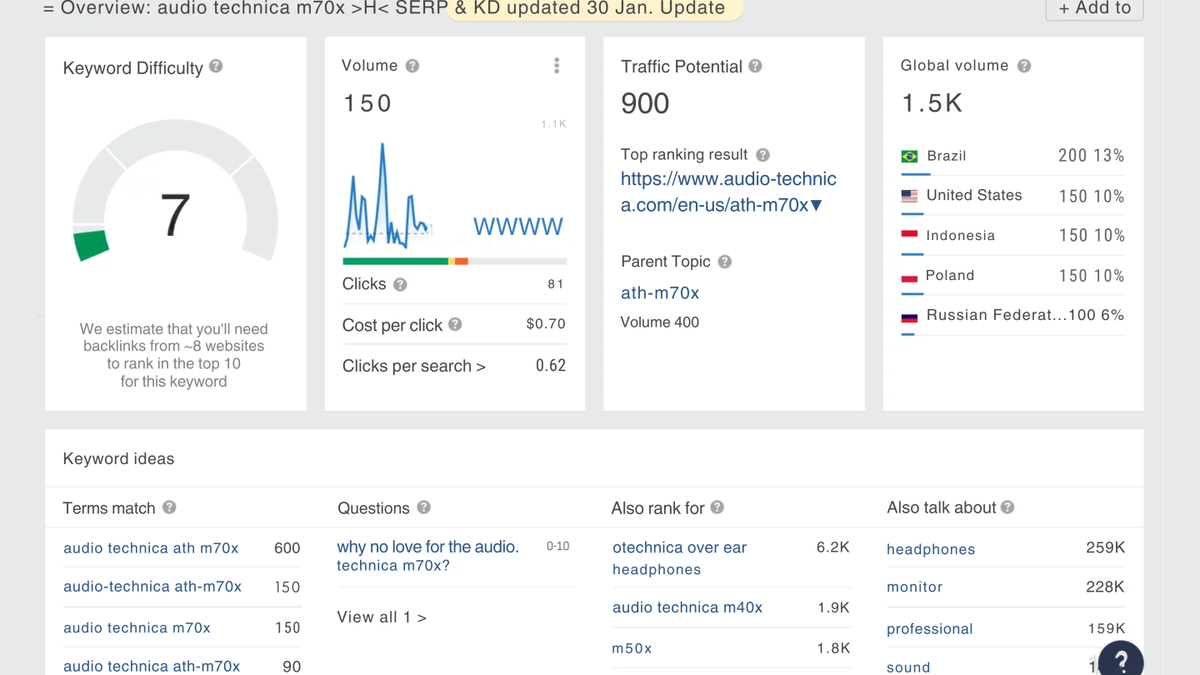Open the sound topic link

tap(908, 667)
